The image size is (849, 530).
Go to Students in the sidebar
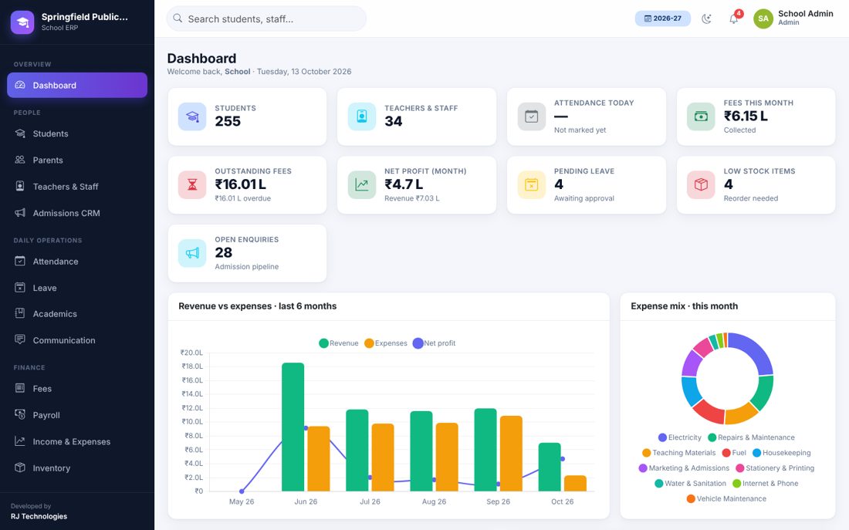pyautogui.click(x=77, y=133)
